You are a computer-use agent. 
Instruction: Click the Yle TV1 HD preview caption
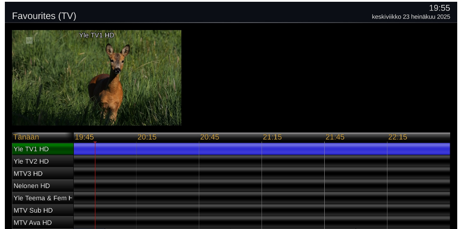pos(97,35)
